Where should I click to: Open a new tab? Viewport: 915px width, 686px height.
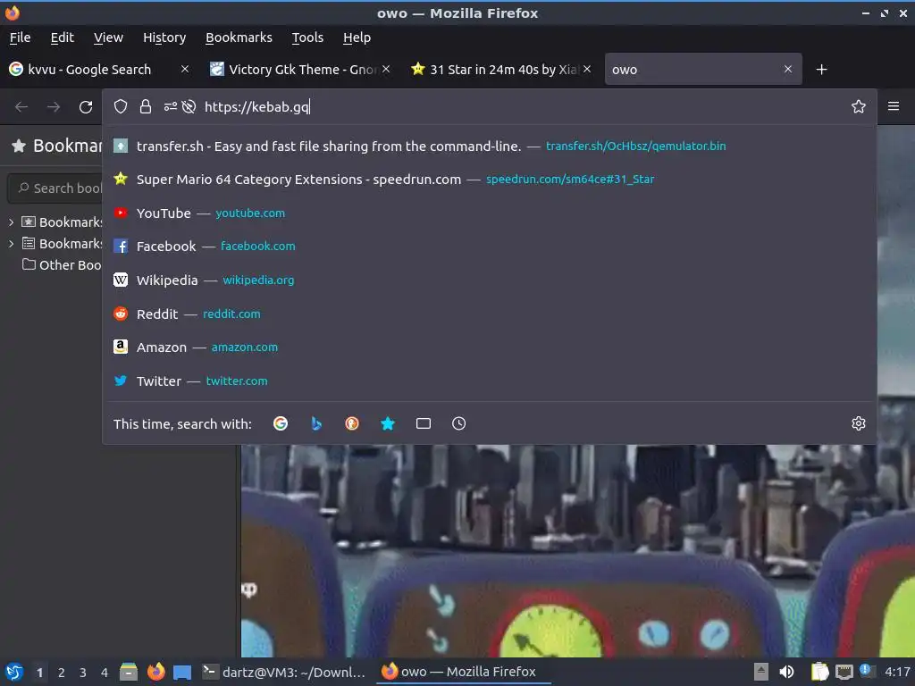[822, 70]
